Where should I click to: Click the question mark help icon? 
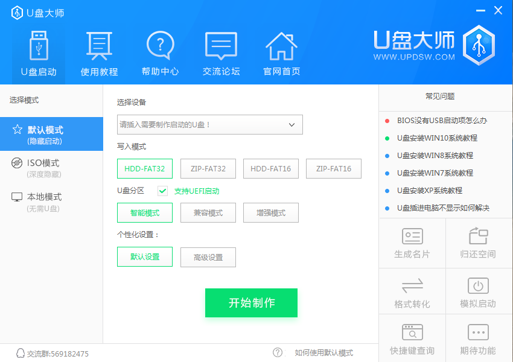[x=277, y=353]
